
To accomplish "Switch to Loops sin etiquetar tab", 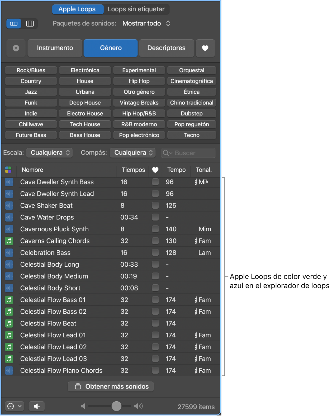I will (x=136, y=9).
